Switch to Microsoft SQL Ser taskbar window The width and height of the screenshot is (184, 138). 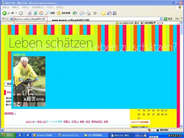tap(70, 135)
